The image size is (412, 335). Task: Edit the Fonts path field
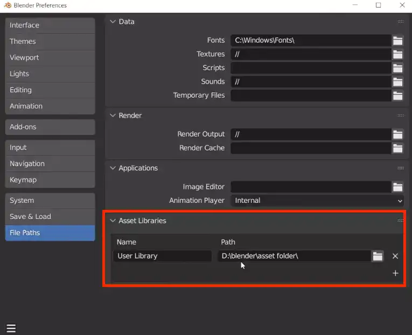click(311, 40)
